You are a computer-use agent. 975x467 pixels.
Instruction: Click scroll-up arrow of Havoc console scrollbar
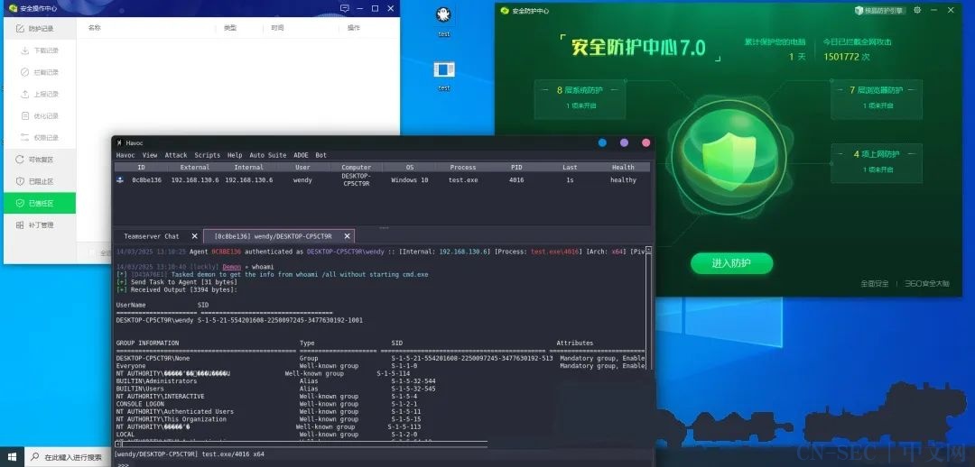(x=648, y=250)
